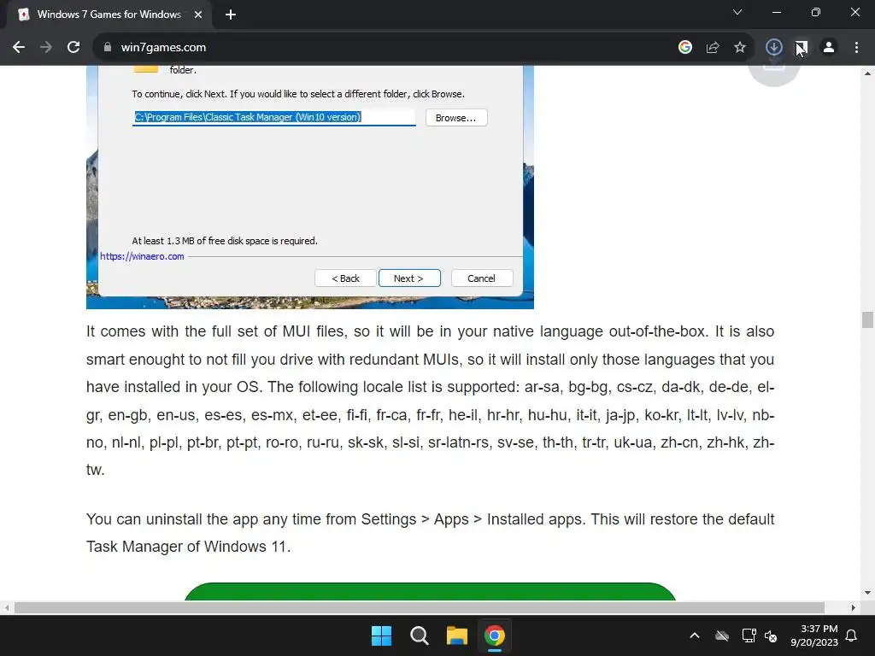Screen dimensions: 875x656
Task: Open the notifications bell
Action: [852, 635]
